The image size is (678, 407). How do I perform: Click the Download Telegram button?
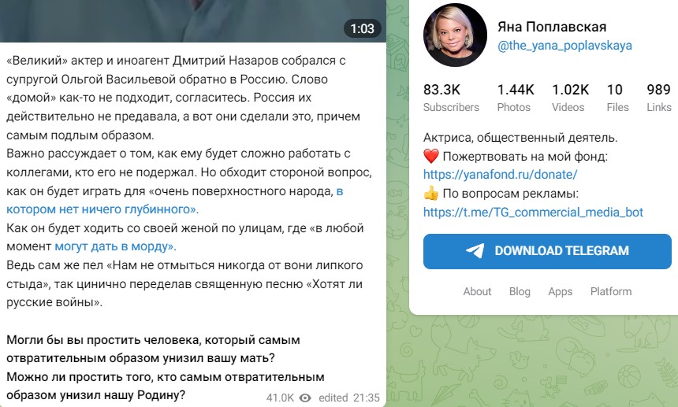point(547,251)
